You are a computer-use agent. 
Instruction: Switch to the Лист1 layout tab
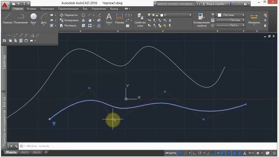coord(24,152)
